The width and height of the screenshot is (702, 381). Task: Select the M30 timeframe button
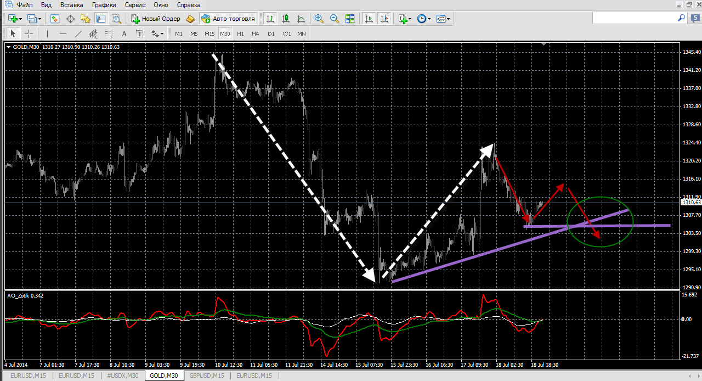pyautogui.click(x=225, y=33)
